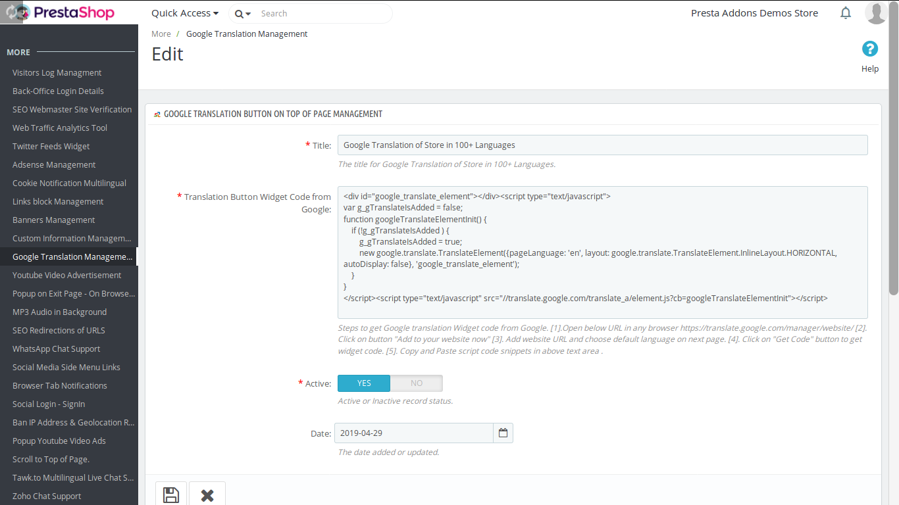The height and width of the screenshot is (505, 899).
Task: Click in the Title input field
Action: click(x=603, y=145)
